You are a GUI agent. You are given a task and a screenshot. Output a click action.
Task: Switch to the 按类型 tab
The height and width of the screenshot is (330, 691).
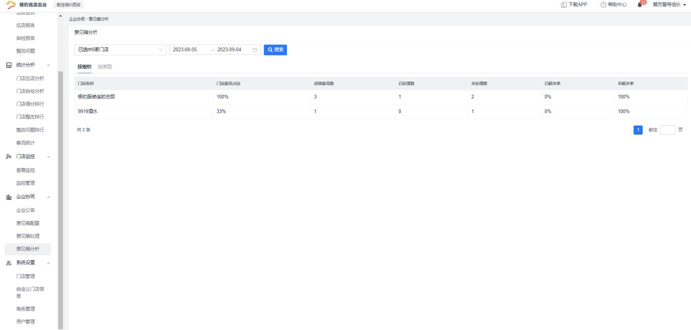click(105, 67)
